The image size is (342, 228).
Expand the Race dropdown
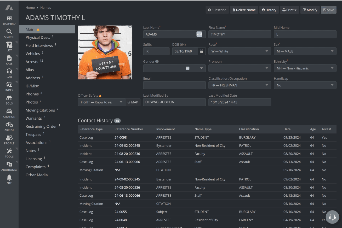pyautogui.click(x=240, y=51)
